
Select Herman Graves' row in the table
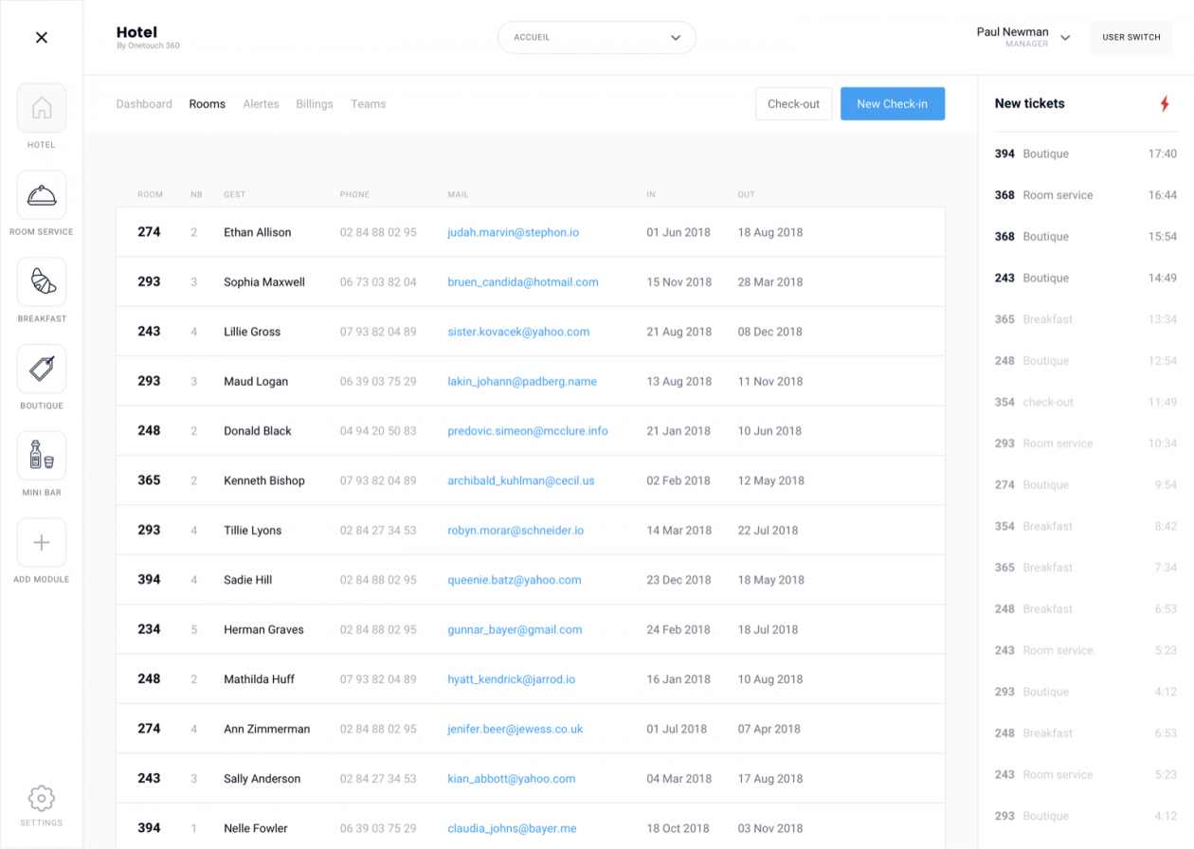(x=529, y=629)
